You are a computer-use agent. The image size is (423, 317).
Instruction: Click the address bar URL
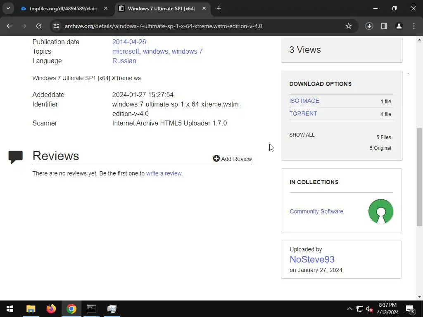point(163,26)
